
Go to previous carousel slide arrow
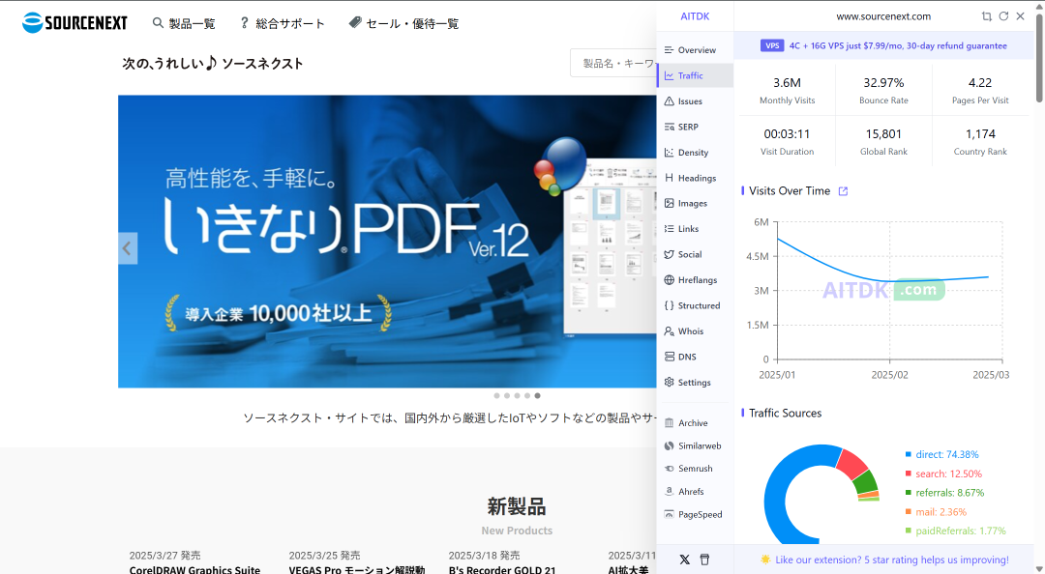[128, 248]
